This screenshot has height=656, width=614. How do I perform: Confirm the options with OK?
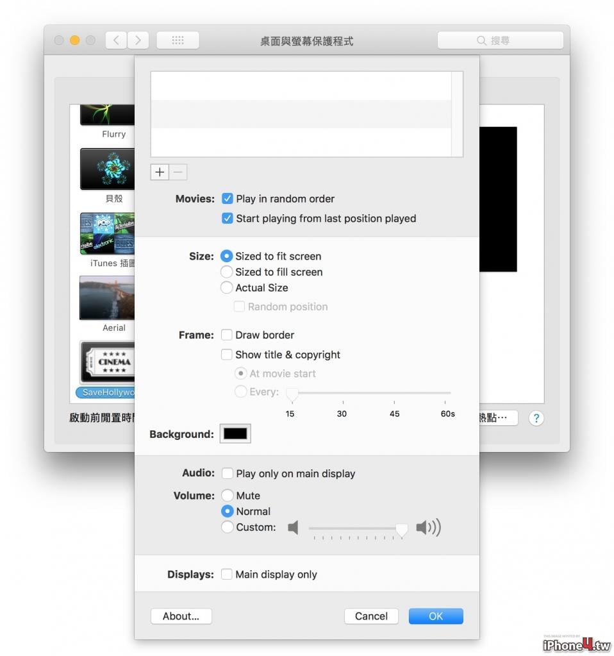point(436,616)
